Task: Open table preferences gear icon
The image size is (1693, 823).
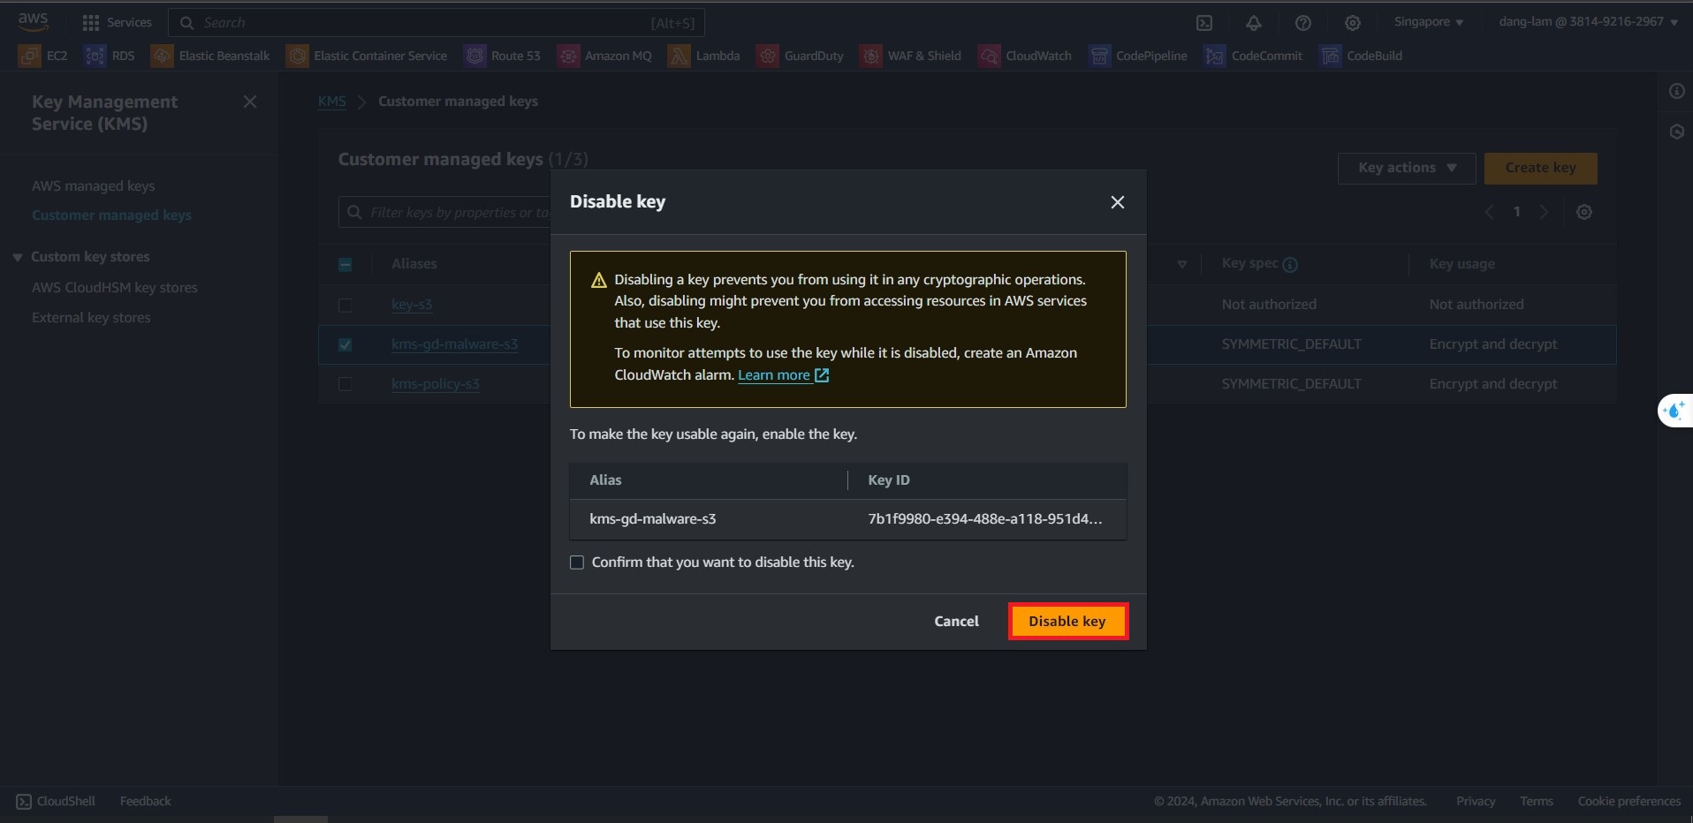Action: pyautogui.click(x=1583, y=212)
